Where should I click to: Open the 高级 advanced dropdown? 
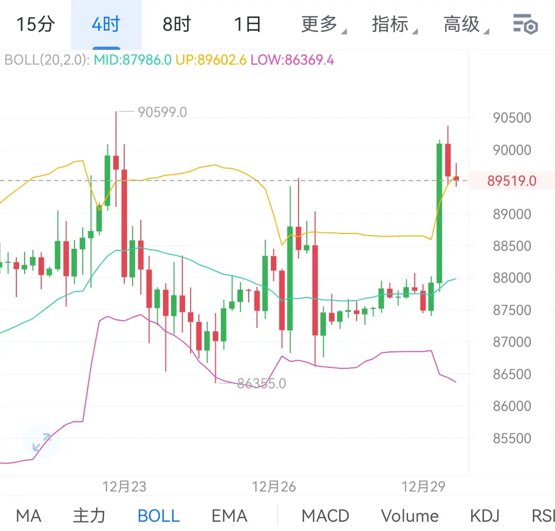coord(466,25)
